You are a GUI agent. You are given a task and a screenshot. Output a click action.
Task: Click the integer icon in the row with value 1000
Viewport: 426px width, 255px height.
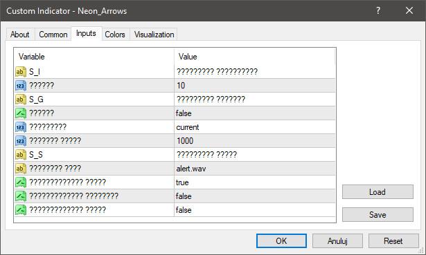pos(21,141)
